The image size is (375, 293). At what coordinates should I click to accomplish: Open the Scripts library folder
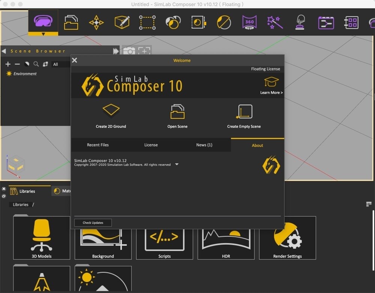tap(165, 244)
